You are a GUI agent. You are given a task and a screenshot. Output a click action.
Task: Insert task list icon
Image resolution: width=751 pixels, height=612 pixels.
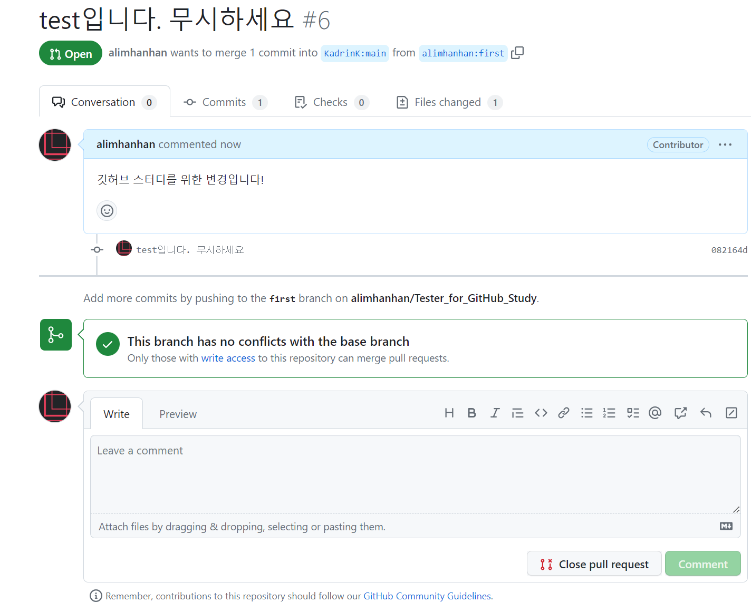(x=633, y=413)
